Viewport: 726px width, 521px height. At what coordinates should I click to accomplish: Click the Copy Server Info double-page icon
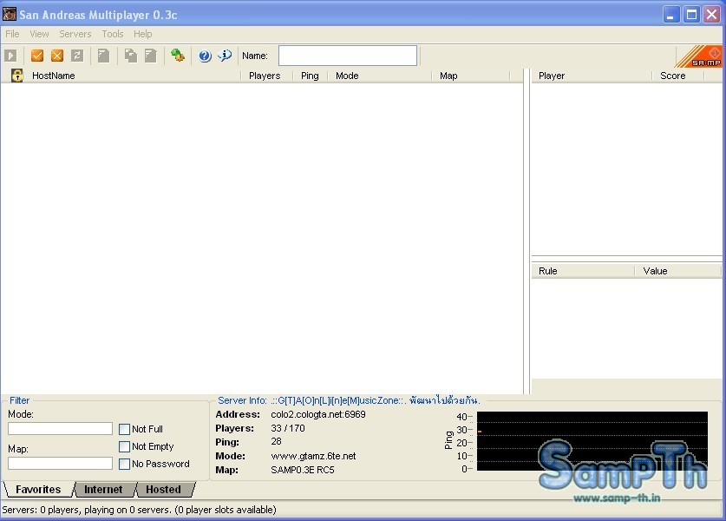pos(131,56)
